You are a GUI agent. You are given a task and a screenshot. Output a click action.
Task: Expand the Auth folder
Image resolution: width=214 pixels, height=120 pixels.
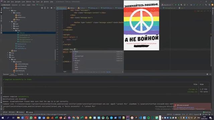point(12,24)
